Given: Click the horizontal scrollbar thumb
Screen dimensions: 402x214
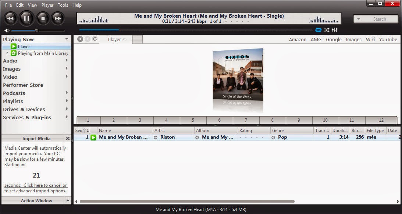Looking at the screenshot, I should [x=187, y=201].
